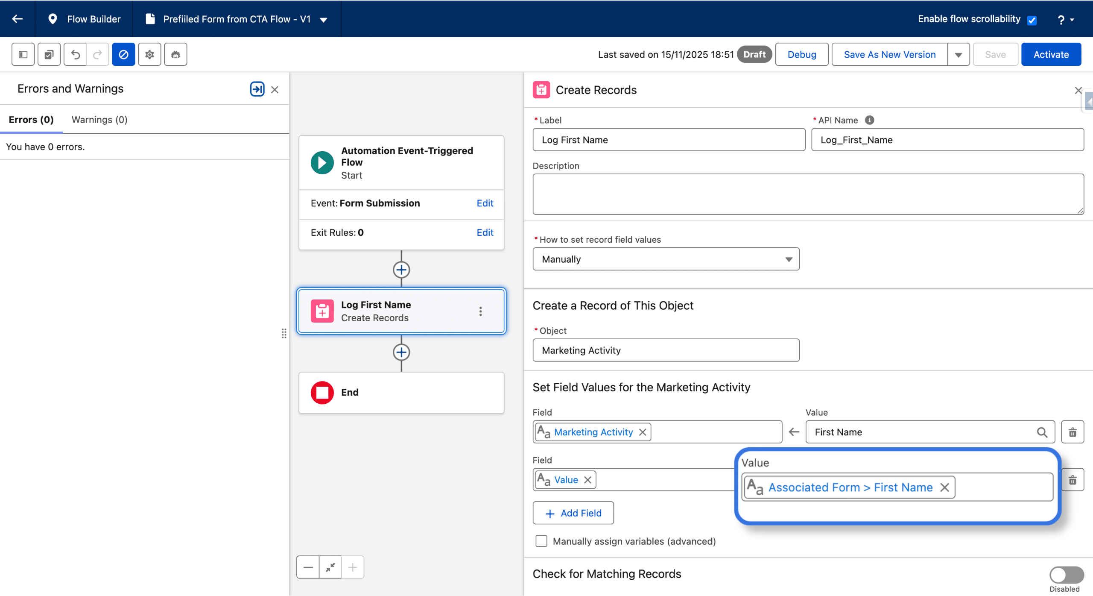Select the Errors (0) tab
This screenshot has height=596, width=1093.
point(31,120)
